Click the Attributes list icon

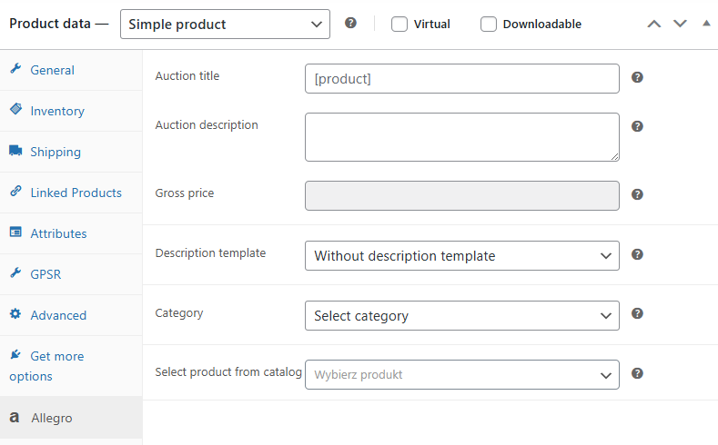click(15, 232)
